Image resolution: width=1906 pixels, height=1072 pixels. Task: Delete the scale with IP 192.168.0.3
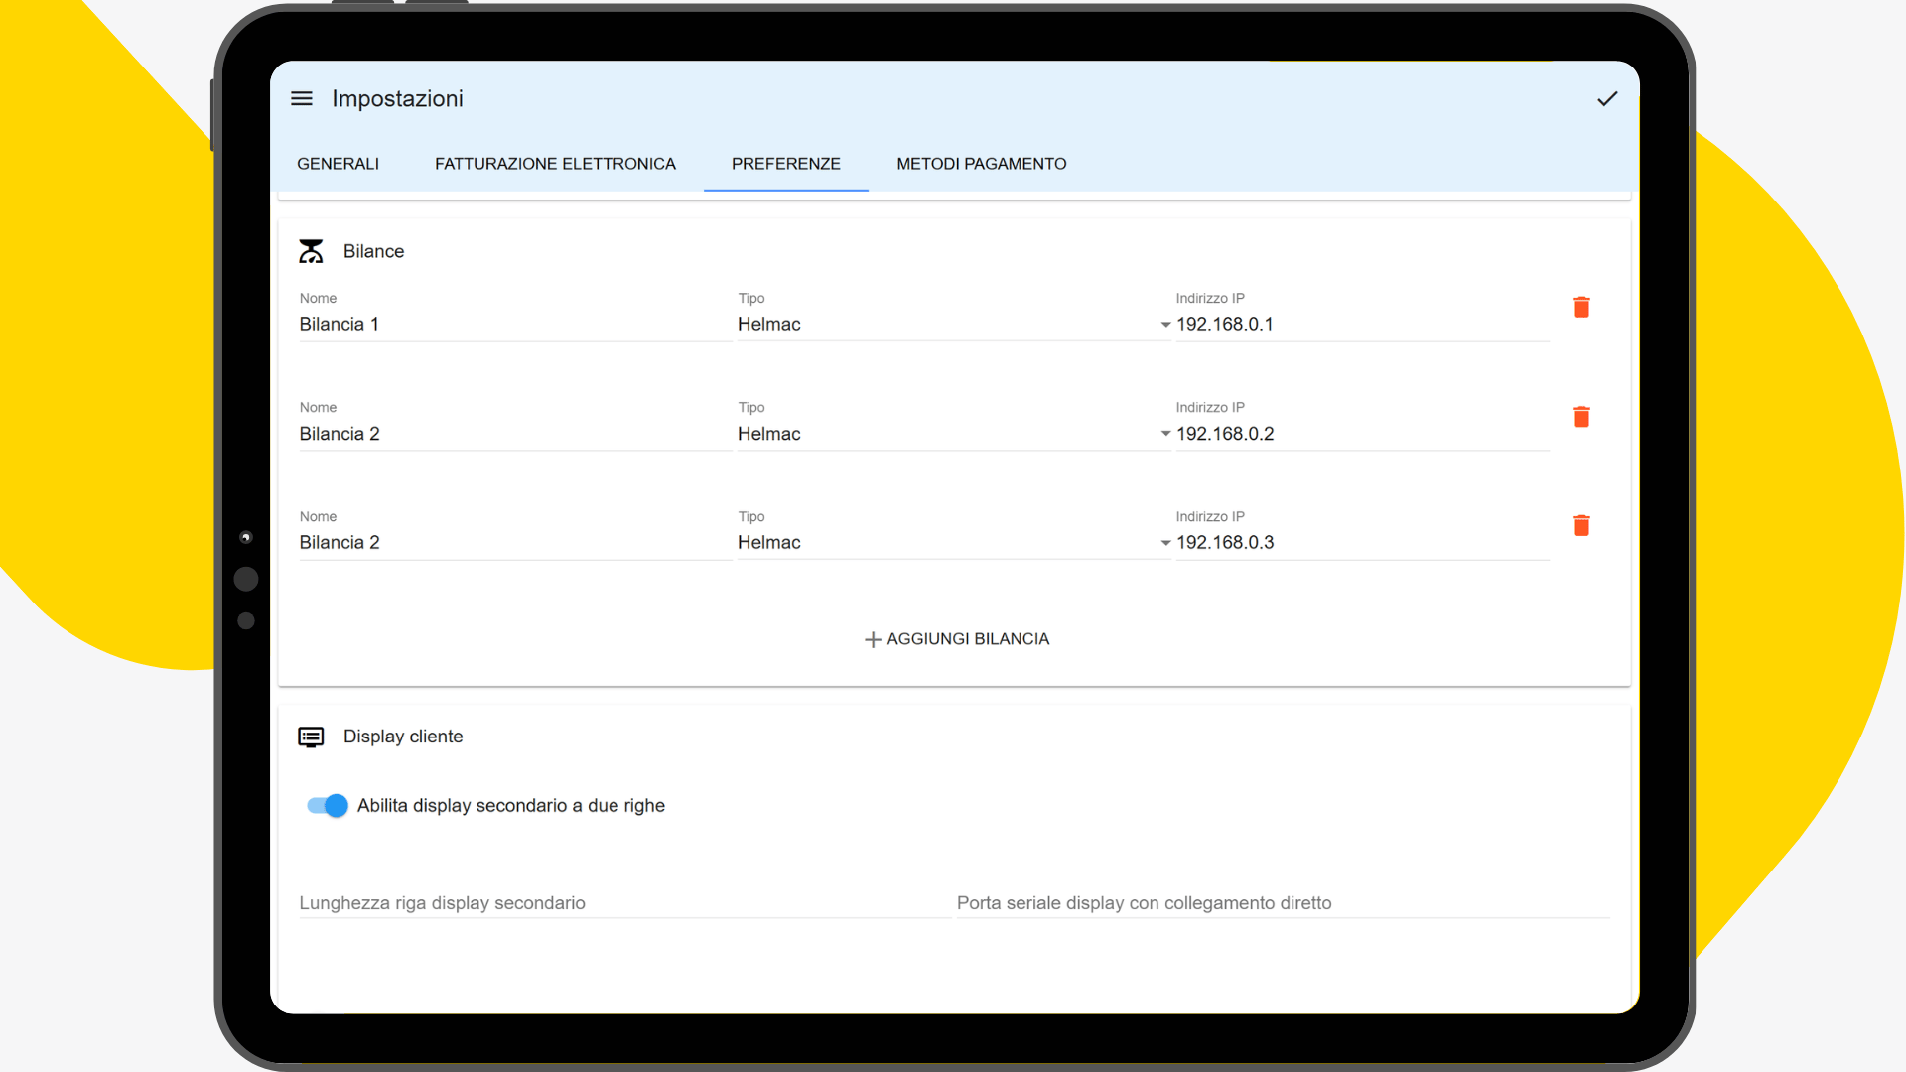pyautogui.click(x=1581, y=525)
